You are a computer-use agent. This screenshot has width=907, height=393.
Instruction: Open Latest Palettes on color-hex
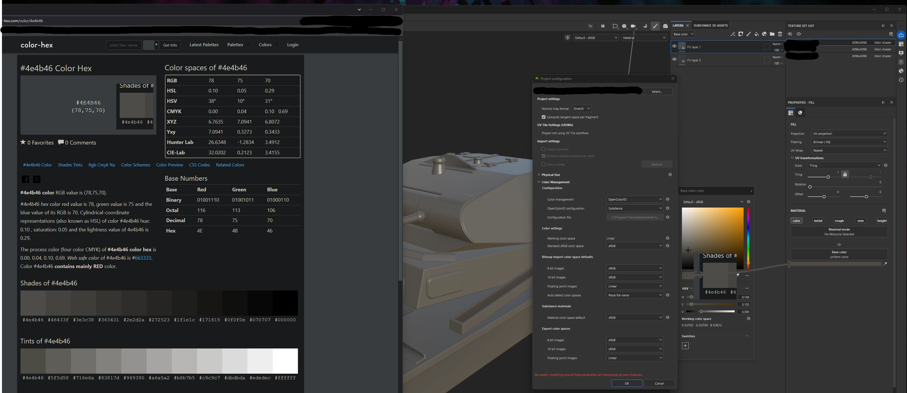click(204, 45)
